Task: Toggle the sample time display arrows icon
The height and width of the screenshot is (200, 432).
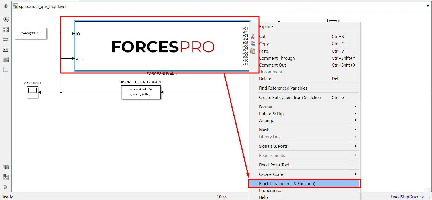Action: (6, 40)
